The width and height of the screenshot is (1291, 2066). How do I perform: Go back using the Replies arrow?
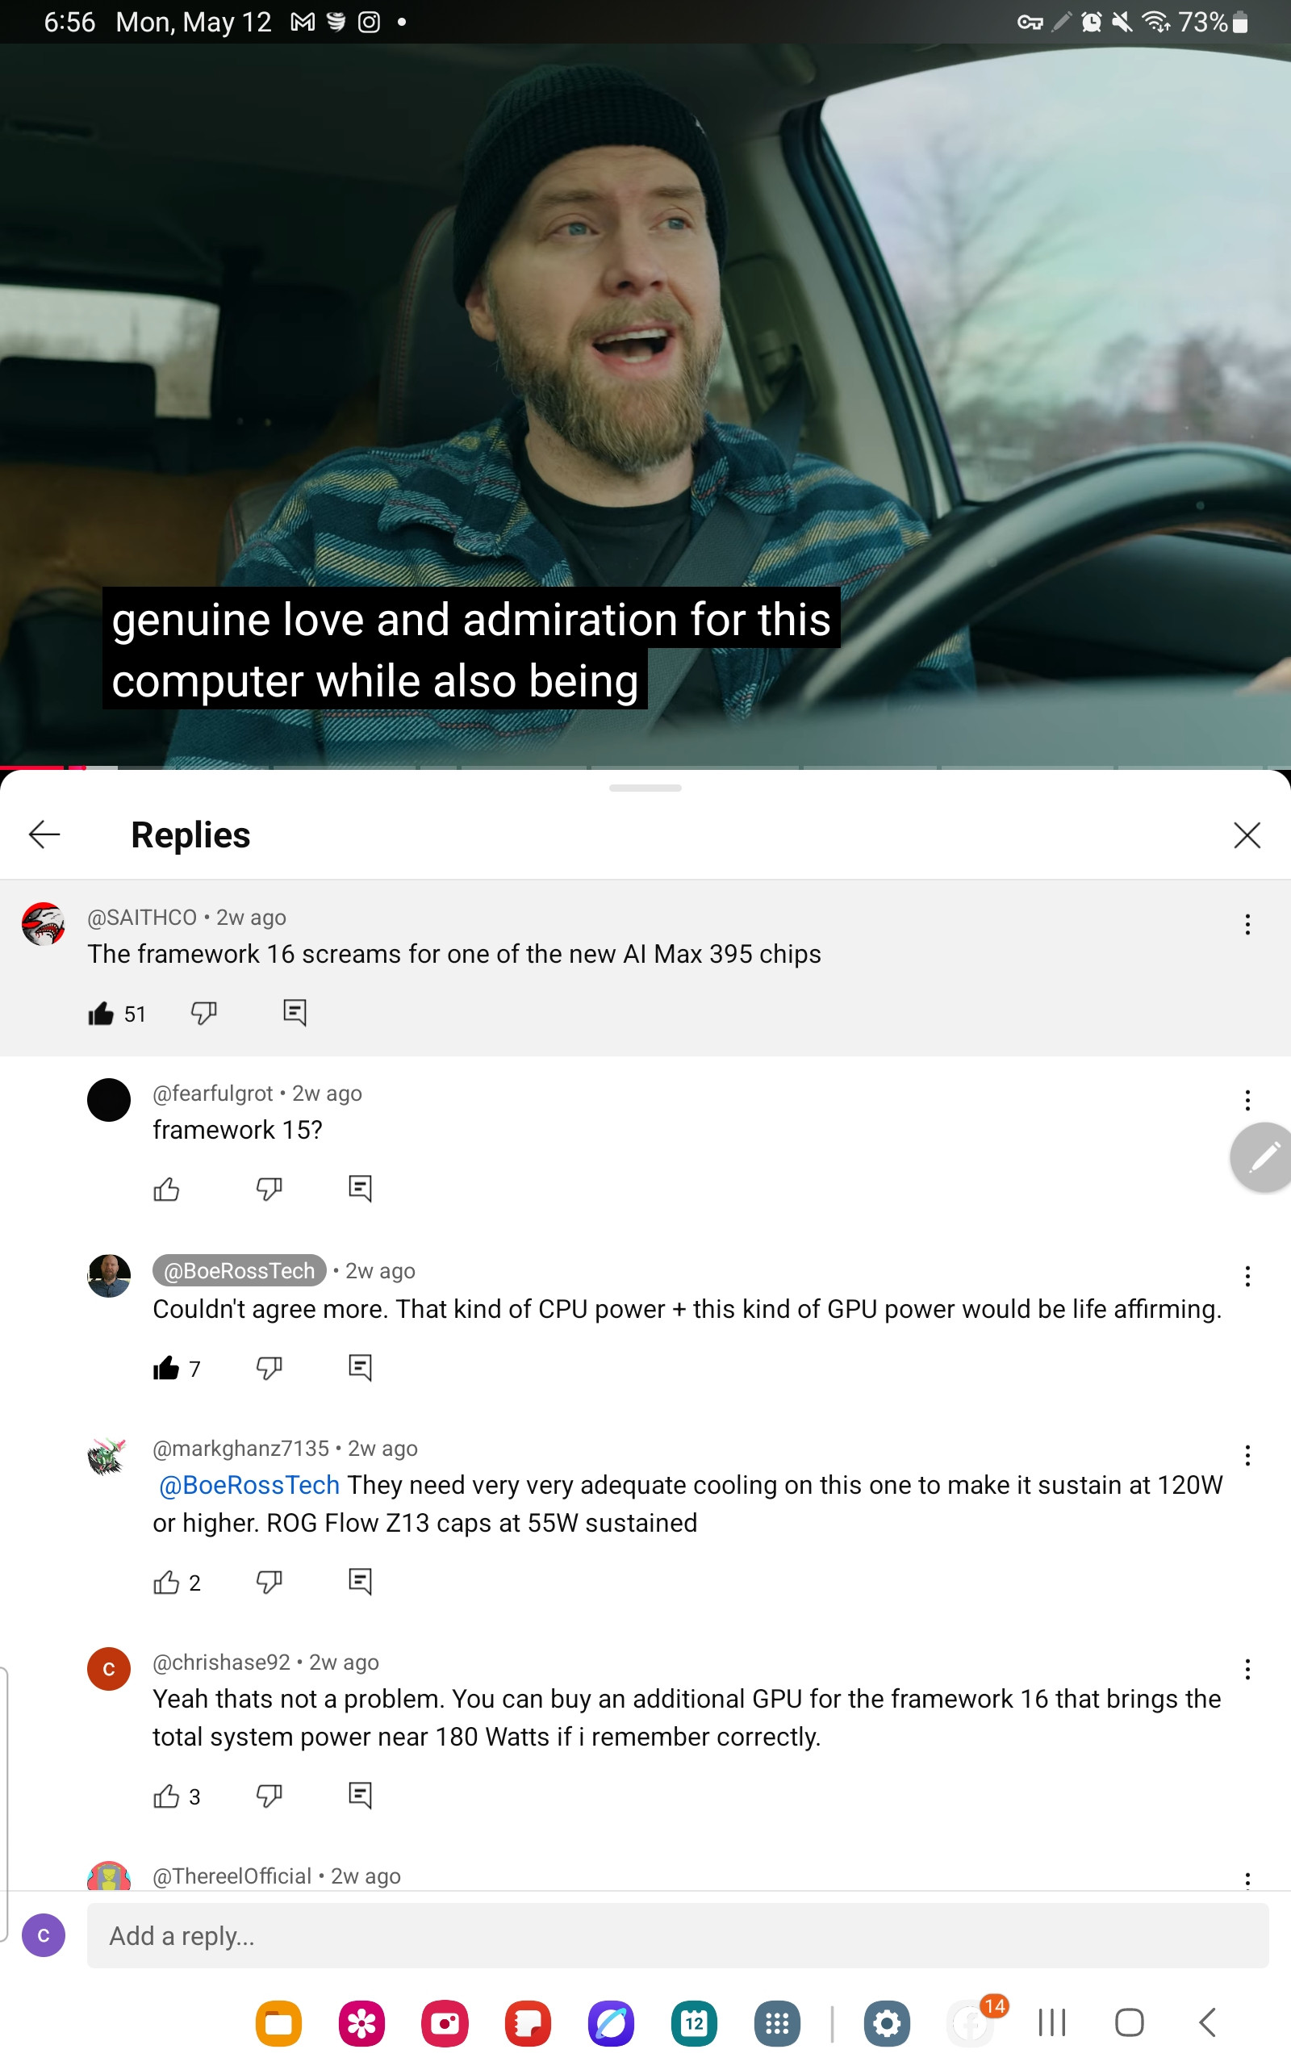pos(44,834)
